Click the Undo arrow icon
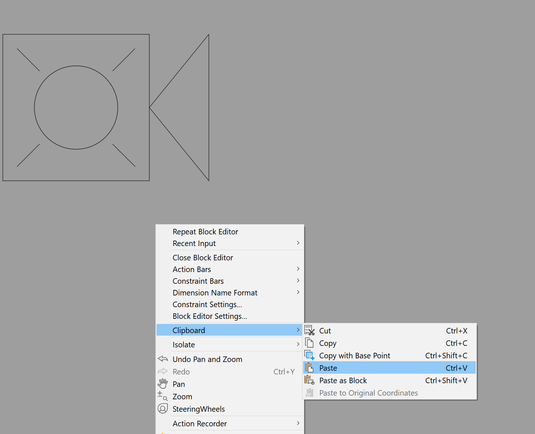The image size is (535, 434). pyautogui.click(x=163, y=359)
